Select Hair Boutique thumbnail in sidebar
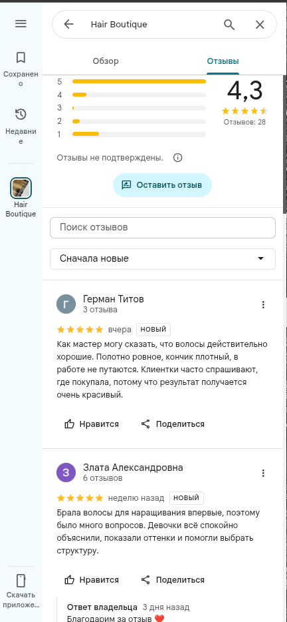 point(21,188)
